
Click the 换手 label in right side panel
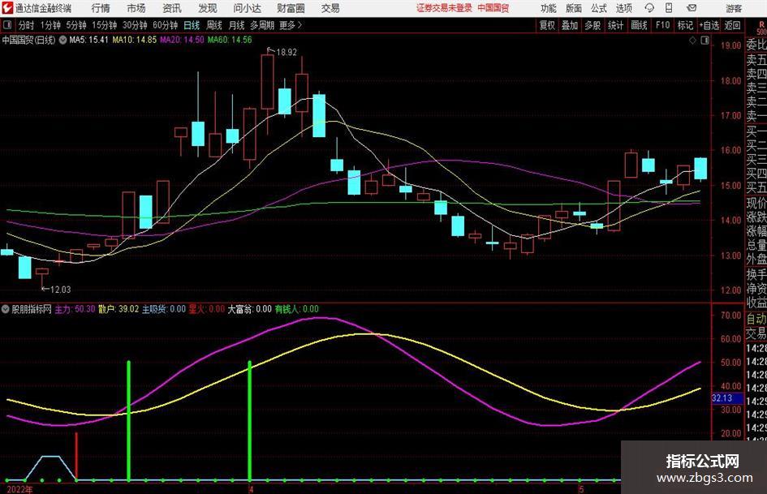click(756, 274)
